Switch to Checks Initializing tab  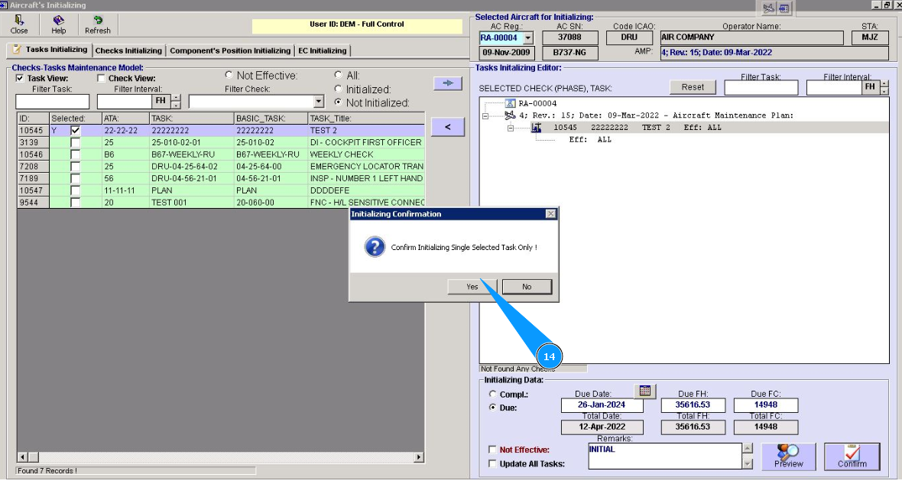(128, 50)
